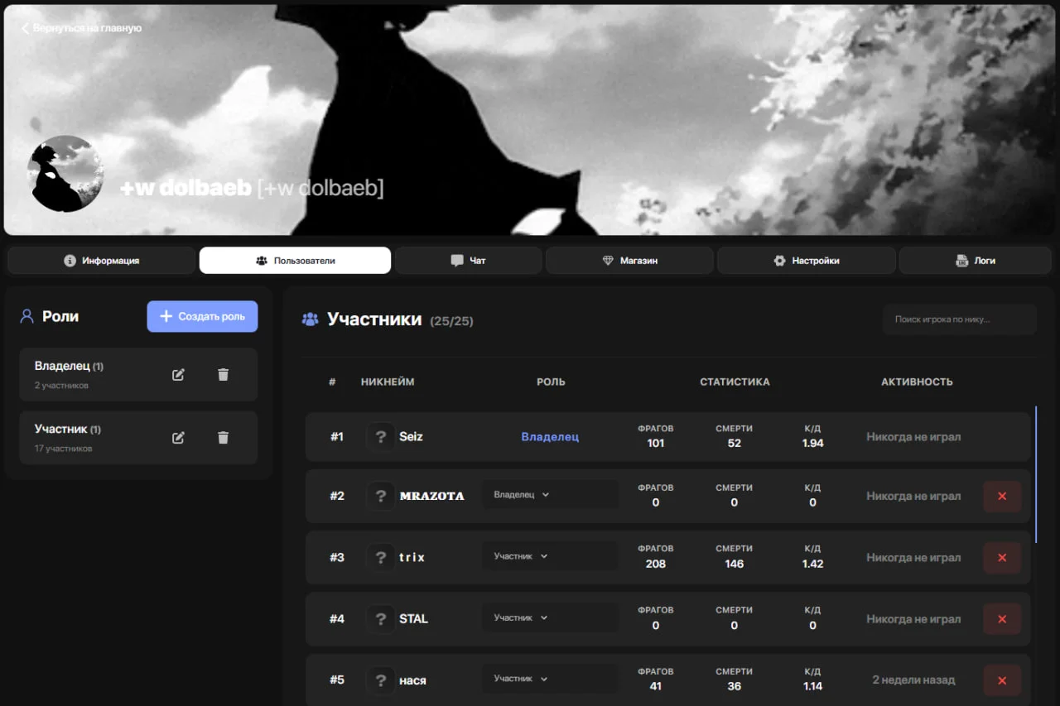Edit the Владелец role with pencil icon
1060x706 pixels.
(x=178, y=375)
